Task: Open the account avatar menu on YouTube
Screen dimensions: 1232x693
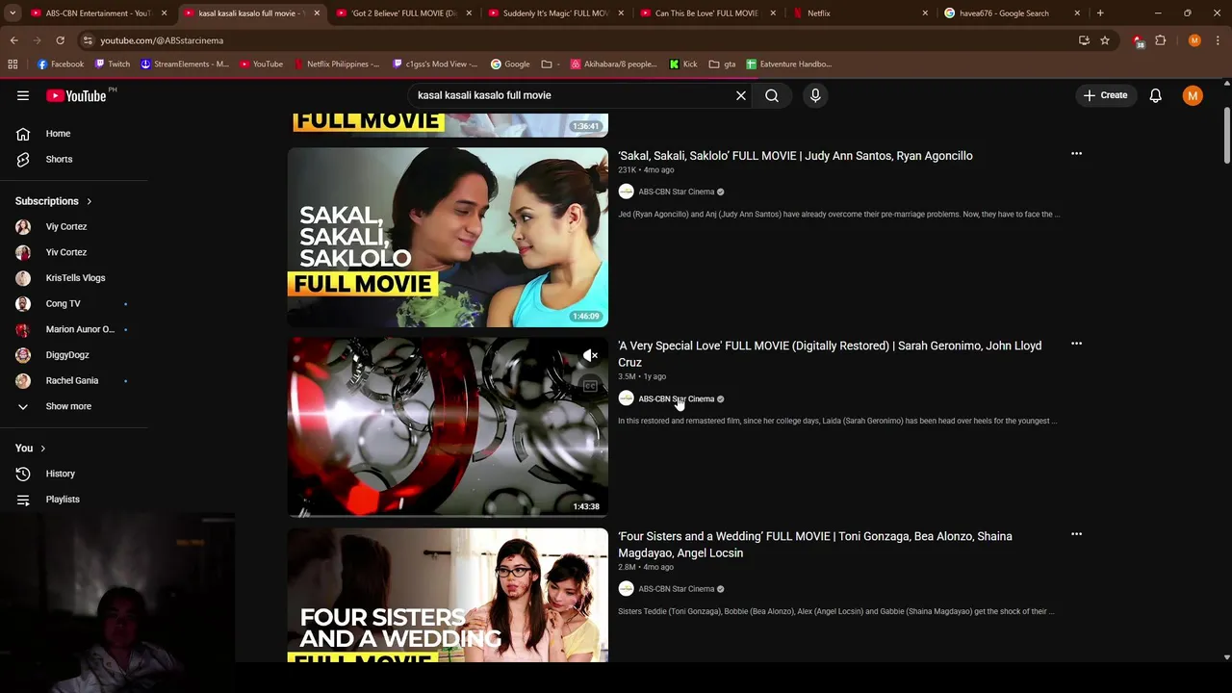Action: coord(1193,95)
